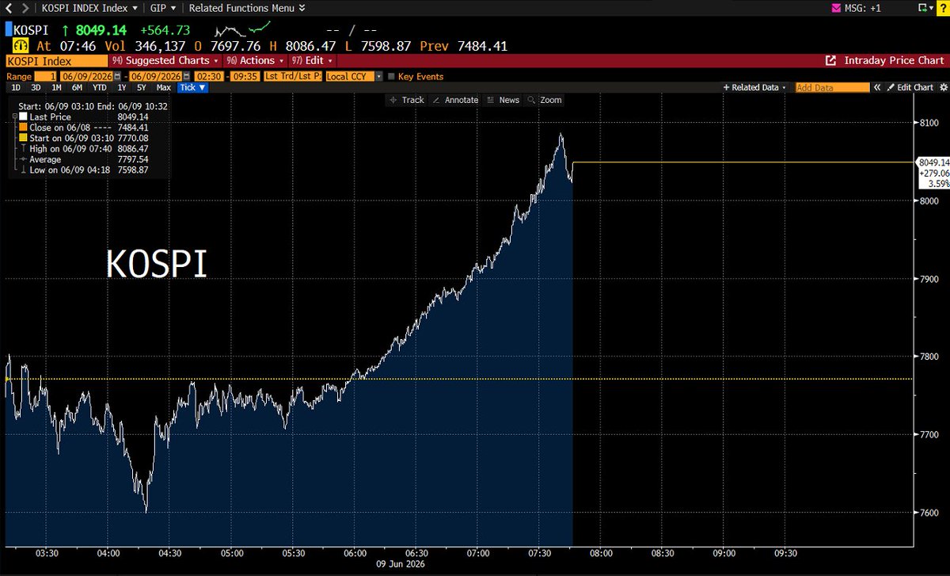950x576 pixels.
Task: Open the Edit menu
Action: [311, 60]
